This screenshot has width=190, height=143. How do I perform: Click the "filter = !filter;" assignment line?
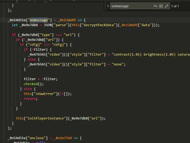(x=41, y=79)
